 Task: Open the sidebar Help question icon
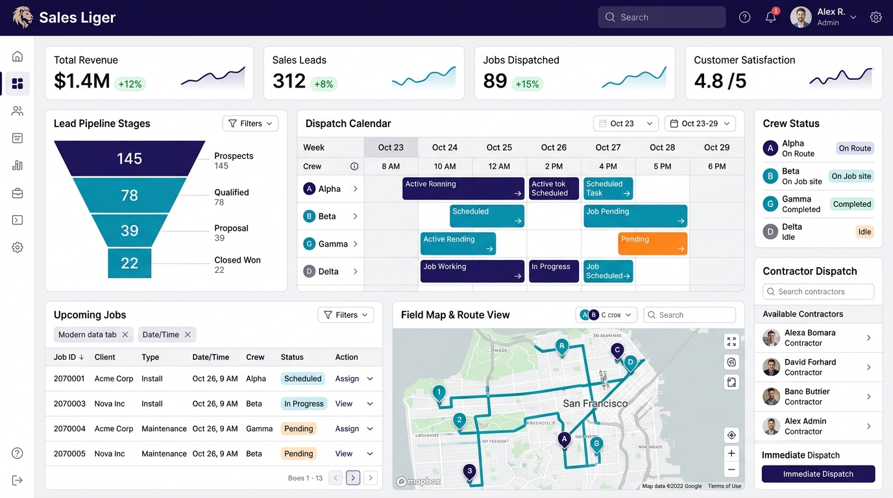click(18, 453)
